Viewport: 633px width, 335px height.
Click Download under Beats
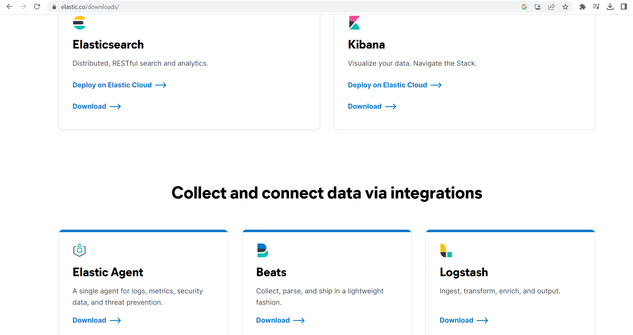point(273,320)
